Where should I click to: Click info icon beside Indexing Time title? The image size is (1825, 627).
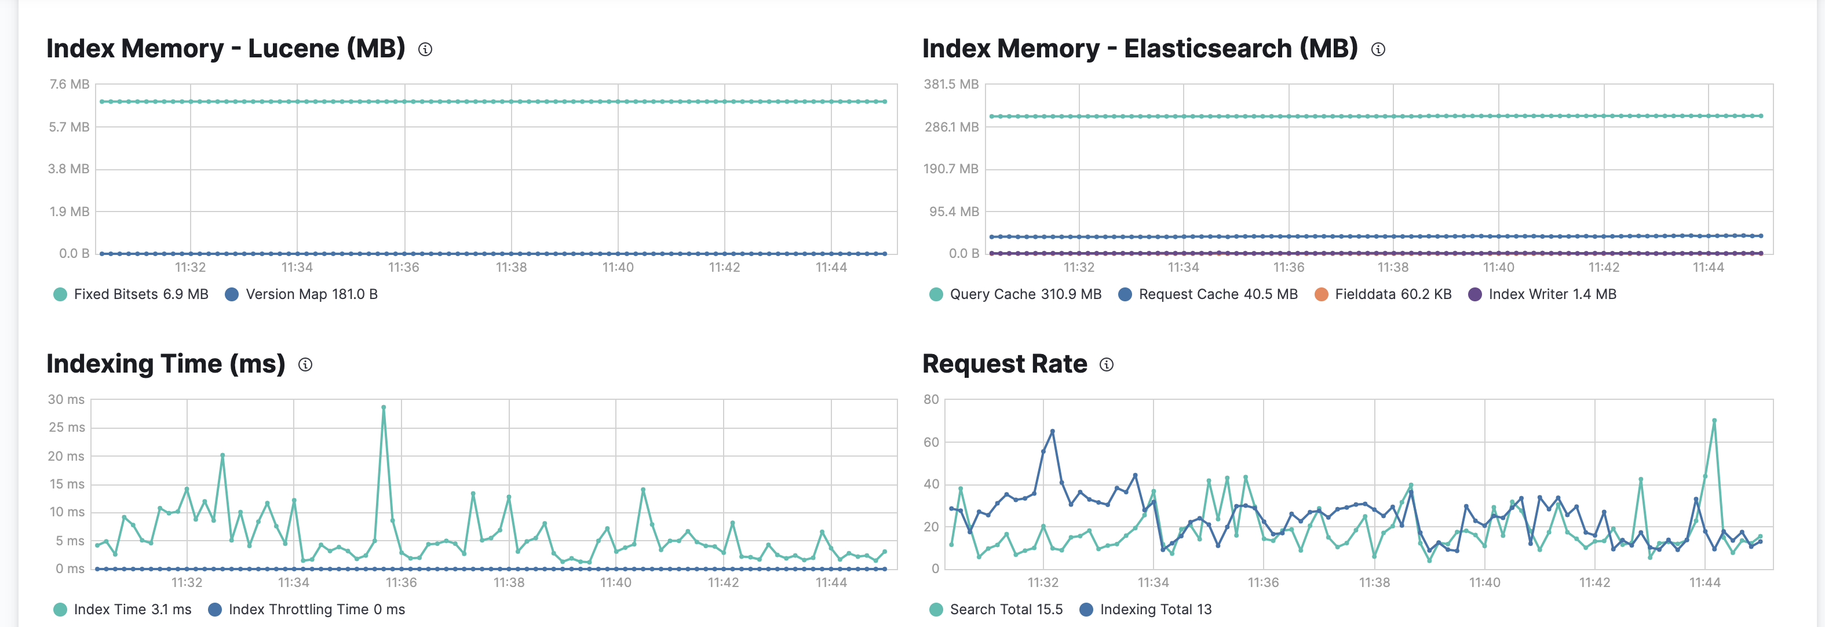click(305, 365)
